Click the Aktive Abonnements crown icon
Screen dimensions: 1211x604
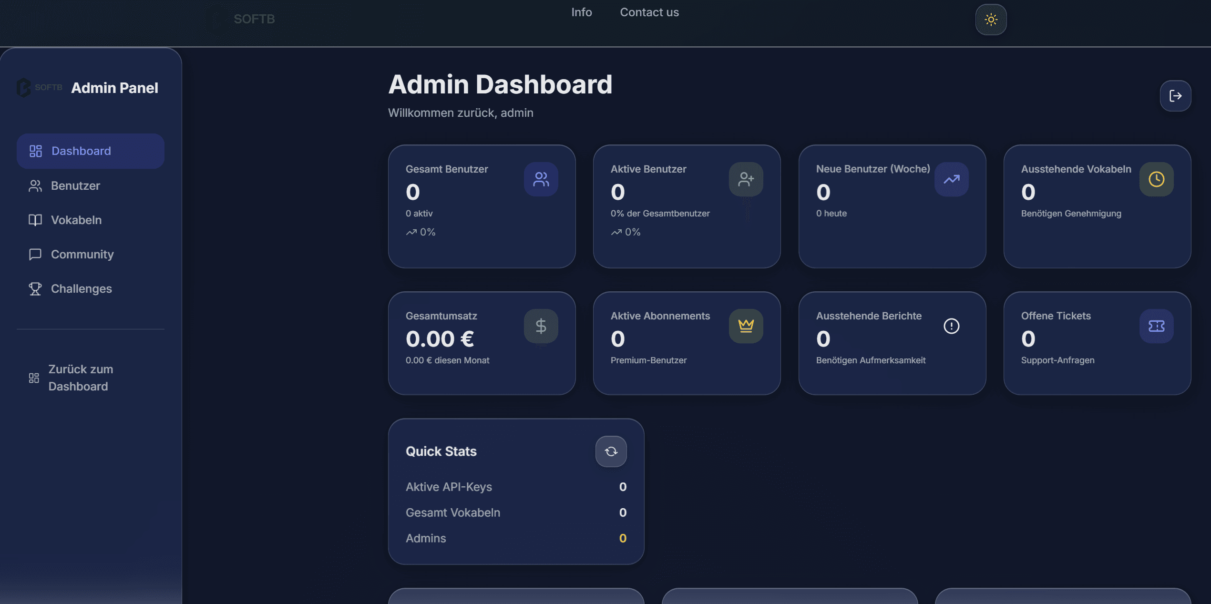(x=746, y=326)
